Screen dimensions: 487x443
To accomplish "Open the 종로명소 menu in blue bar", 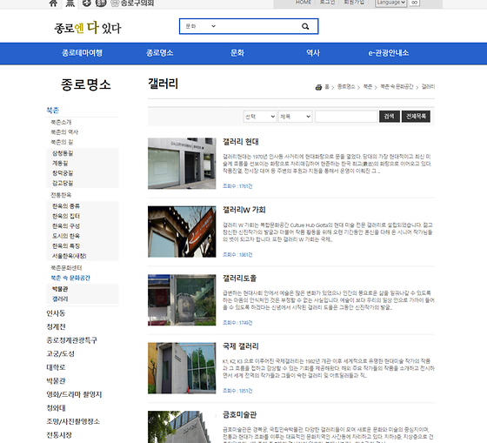I will pyautogui.click(x=160, y=53).
